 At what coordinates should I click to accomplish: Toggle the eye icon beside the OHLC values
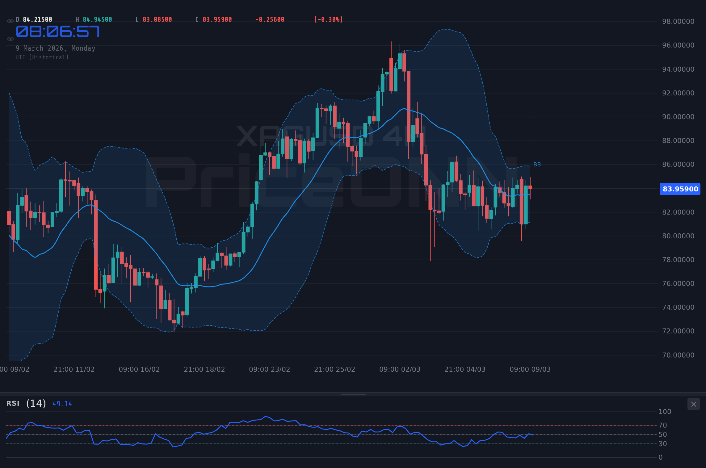(x=10, y=21)
